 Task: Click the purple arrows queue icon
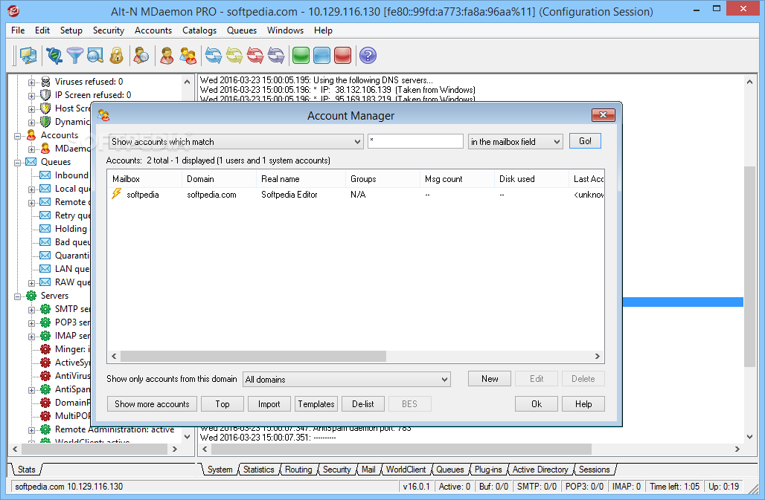pyautogui.click(x=276, y=56)
